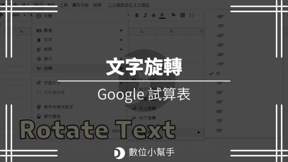
Task: Select 旋轉 in the format menu
Action: click(80, 68)
